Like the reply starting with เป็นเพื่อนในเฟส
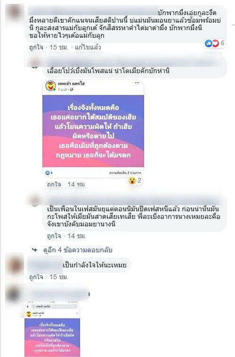This screenshot has height=357, width=235. pyautogui.click(x=54, y=236)
